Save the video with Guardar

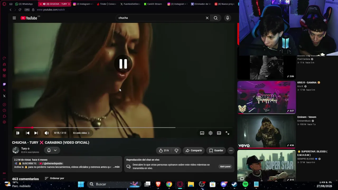point(216,150)
